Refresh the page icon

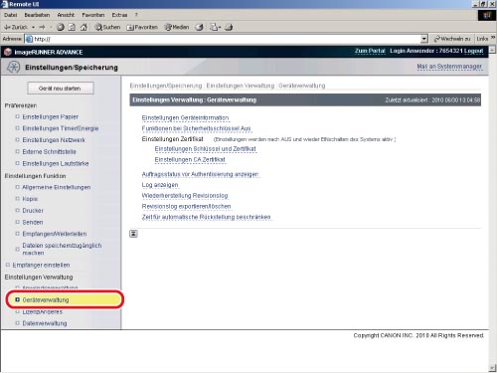[72, 27]
